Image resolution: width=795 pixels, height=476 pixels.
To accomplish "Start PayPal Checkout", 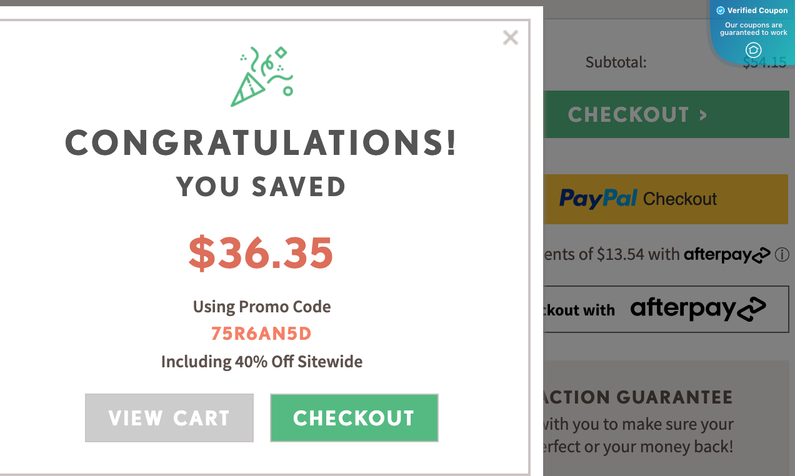I will [666, 199].
